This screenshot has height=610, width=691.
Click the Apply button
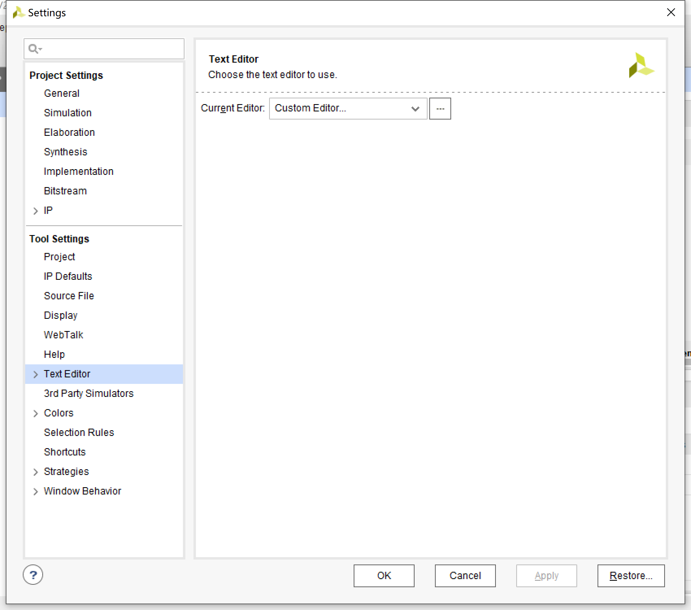tap(547, 575)
